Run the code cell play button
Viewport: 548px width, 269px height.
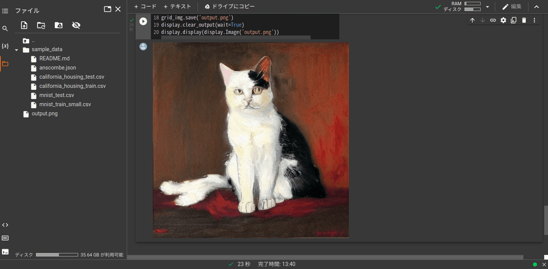coord(143,21)
